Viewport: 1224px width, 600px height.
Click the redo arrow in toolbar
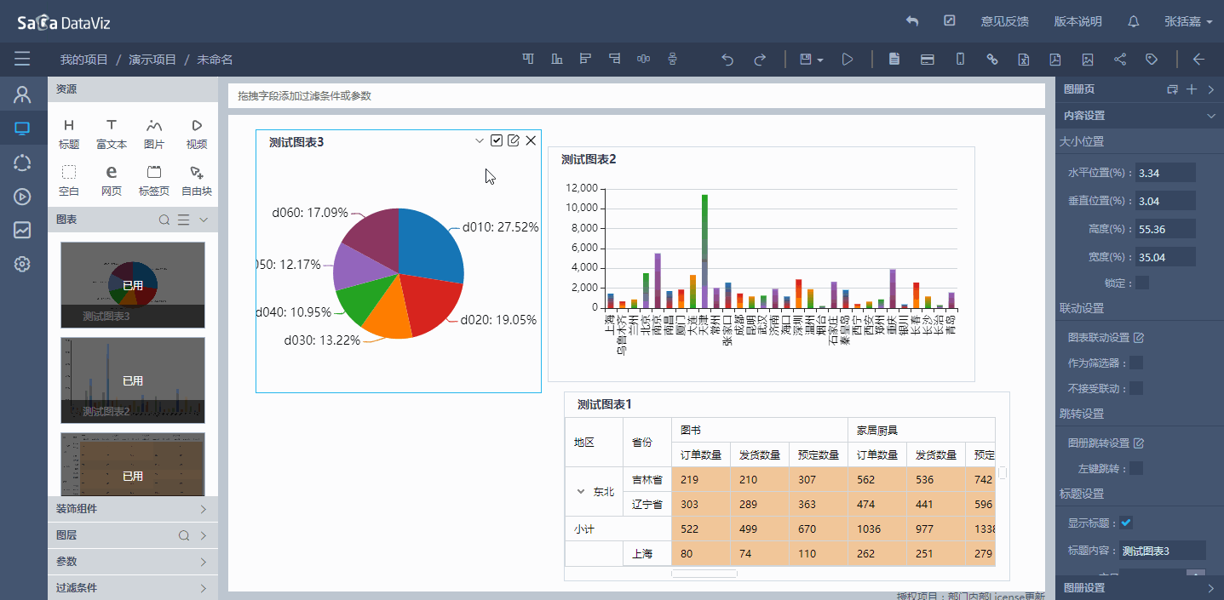point(760,60)
